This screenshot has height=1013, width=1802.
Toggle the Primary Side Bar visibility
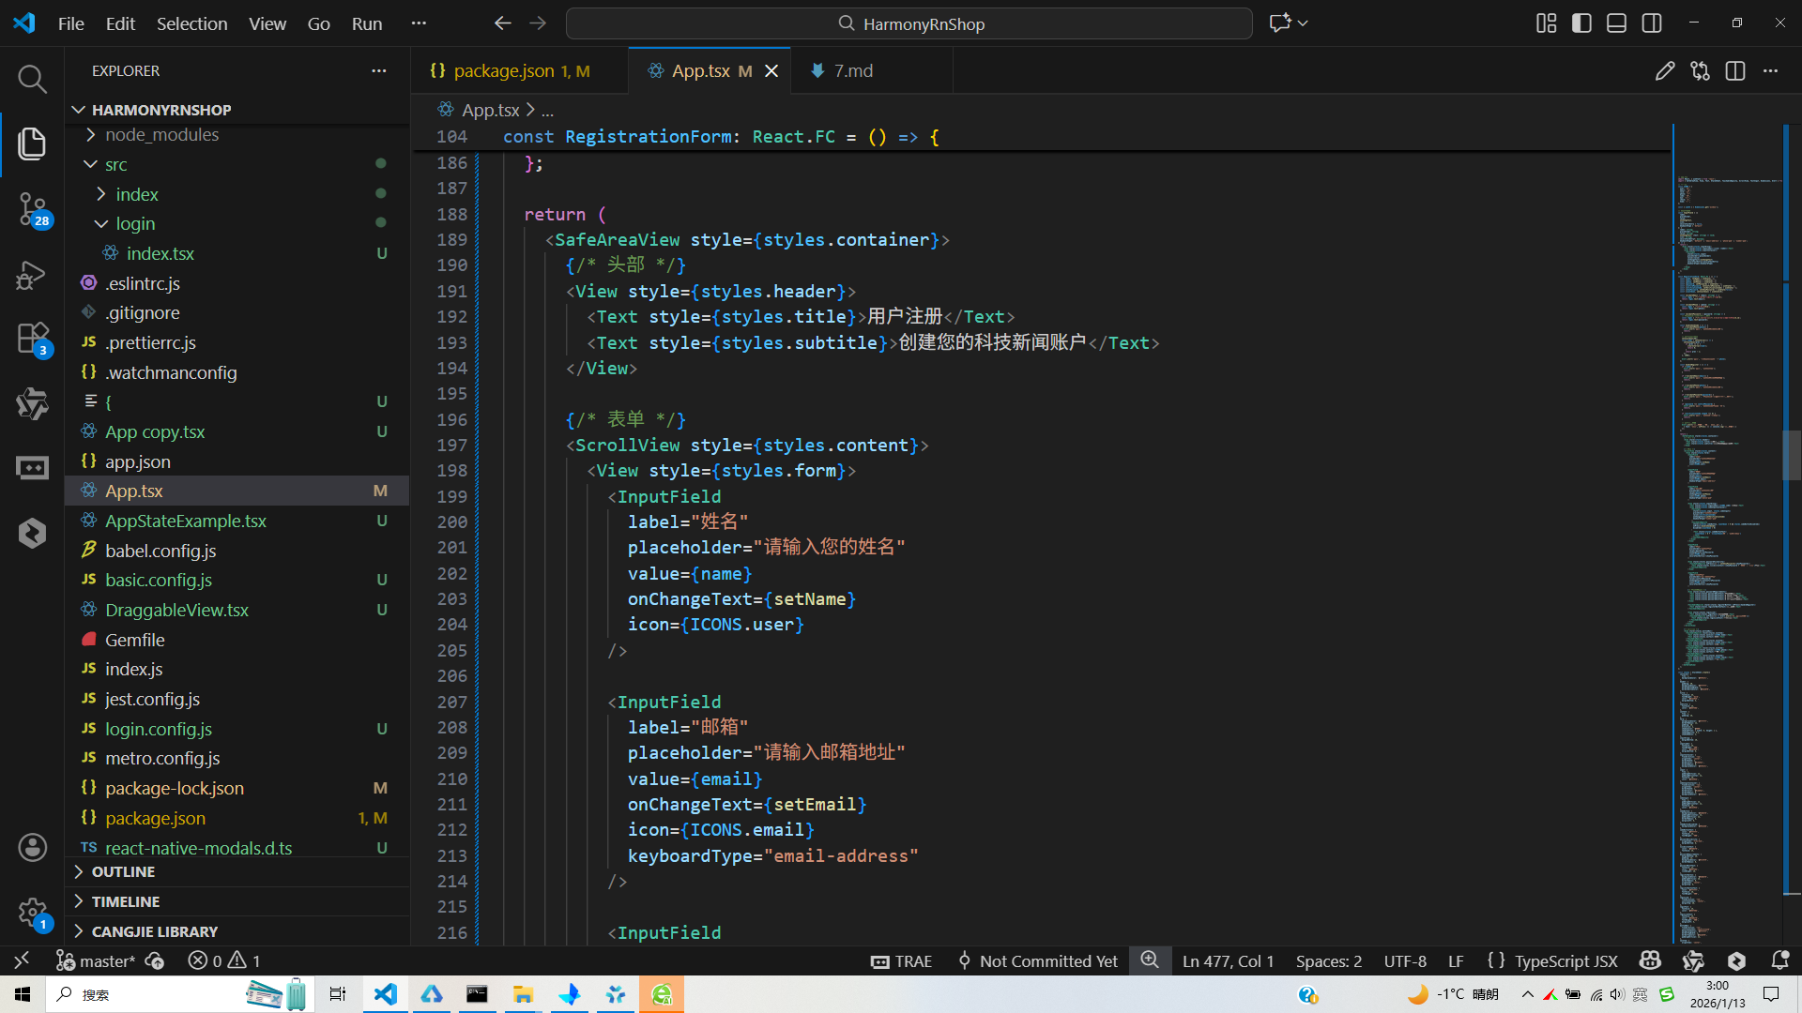[x=1581, y=23]
